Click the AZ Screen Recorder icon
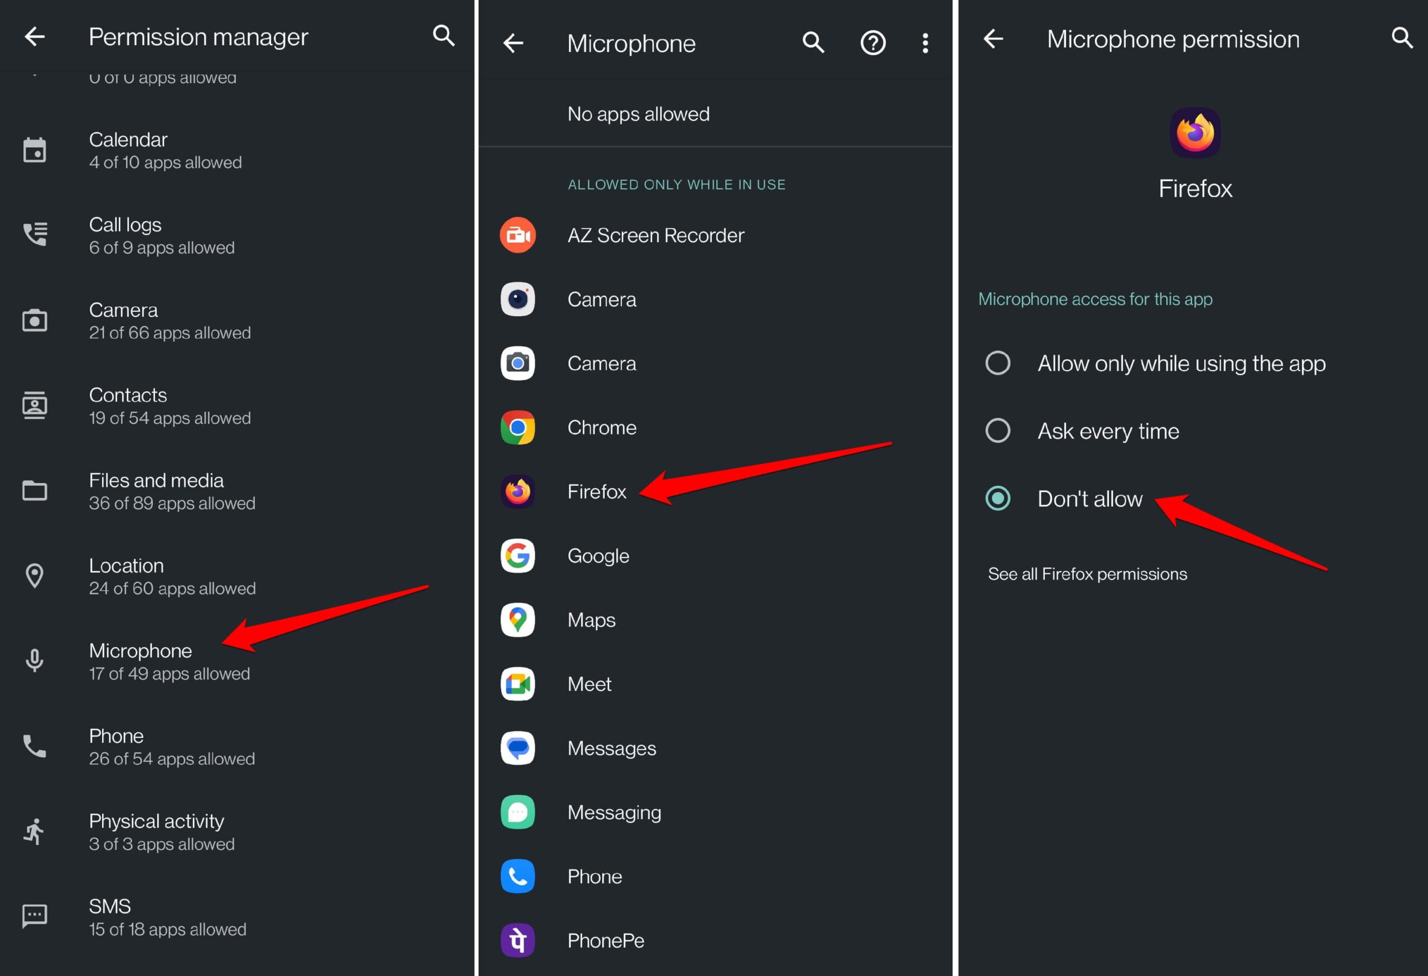1428x976 pixels. click(518, 235)
